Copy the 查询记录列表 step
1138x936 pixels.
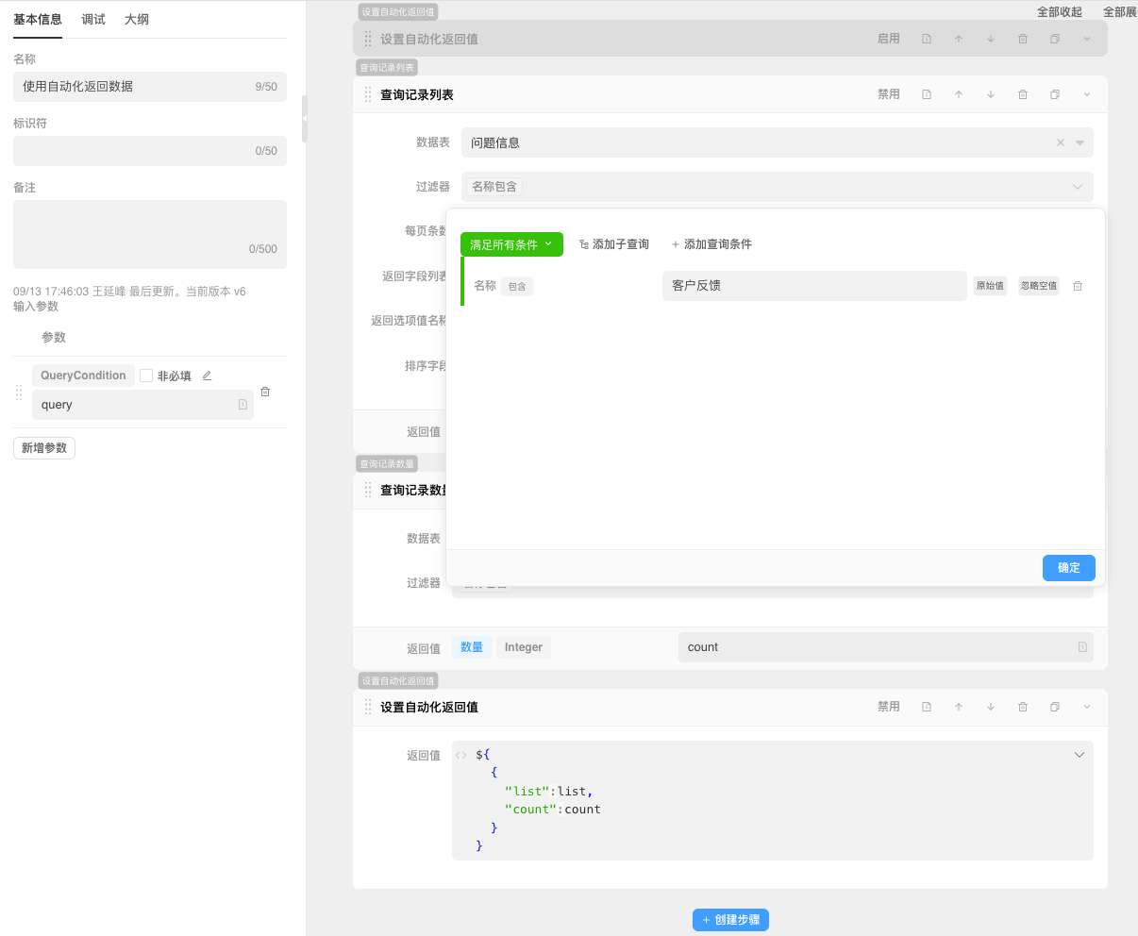tap(1055, 94)
